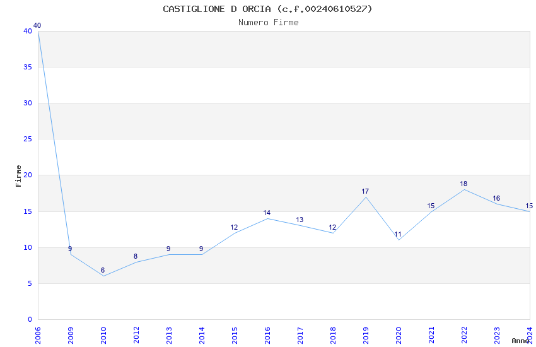536x347 pixels.
Task: Select the data label 12 for 2018
Action: tap(332, 227)
